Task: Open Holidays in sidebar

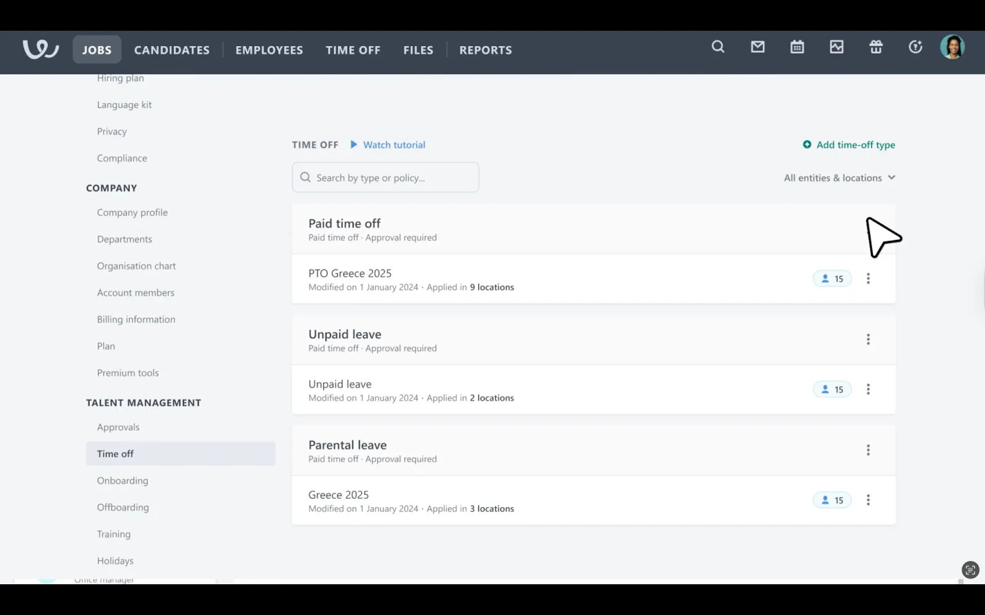Action: pos(115,561)
